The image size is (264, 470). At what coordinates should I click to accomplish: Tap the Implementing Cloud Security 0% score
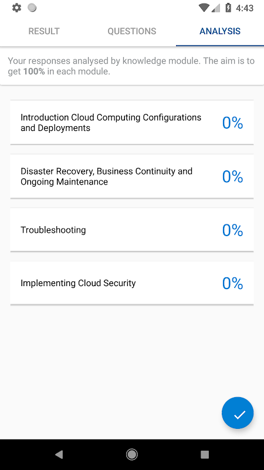232,283
